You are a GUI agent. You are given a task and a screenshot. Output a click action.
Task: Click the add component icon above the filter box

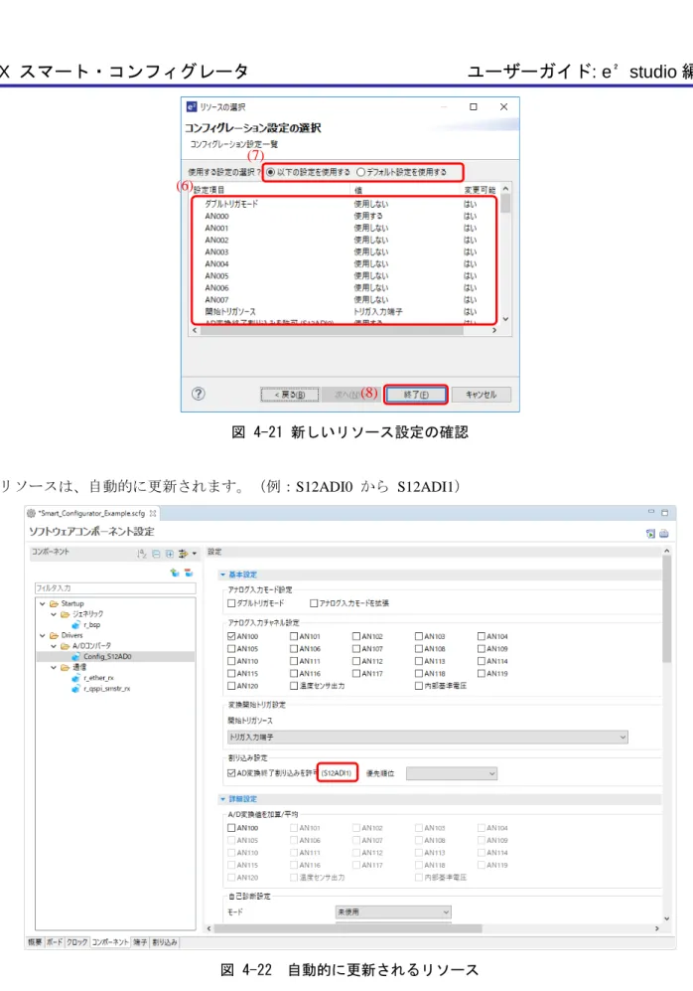coord(175,573)
